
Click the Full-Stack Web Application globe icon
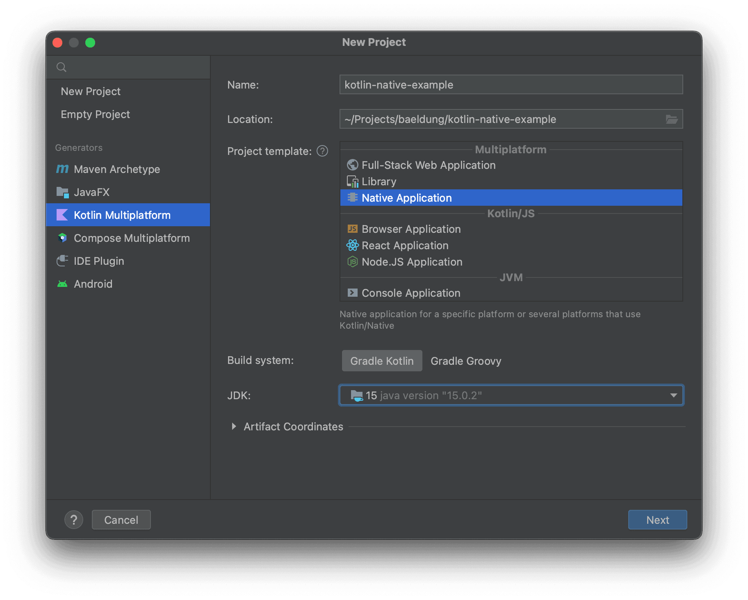tap(352, 165)
